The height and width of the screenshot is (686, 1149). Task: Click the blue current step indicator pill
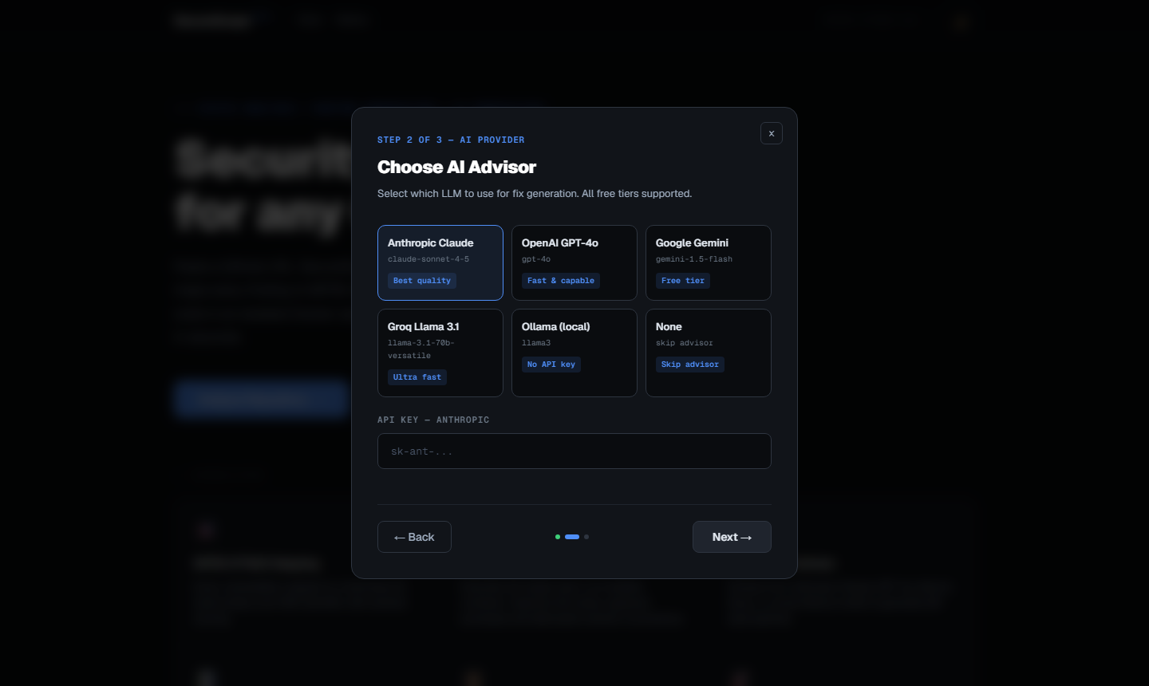[x=572, y=537]
